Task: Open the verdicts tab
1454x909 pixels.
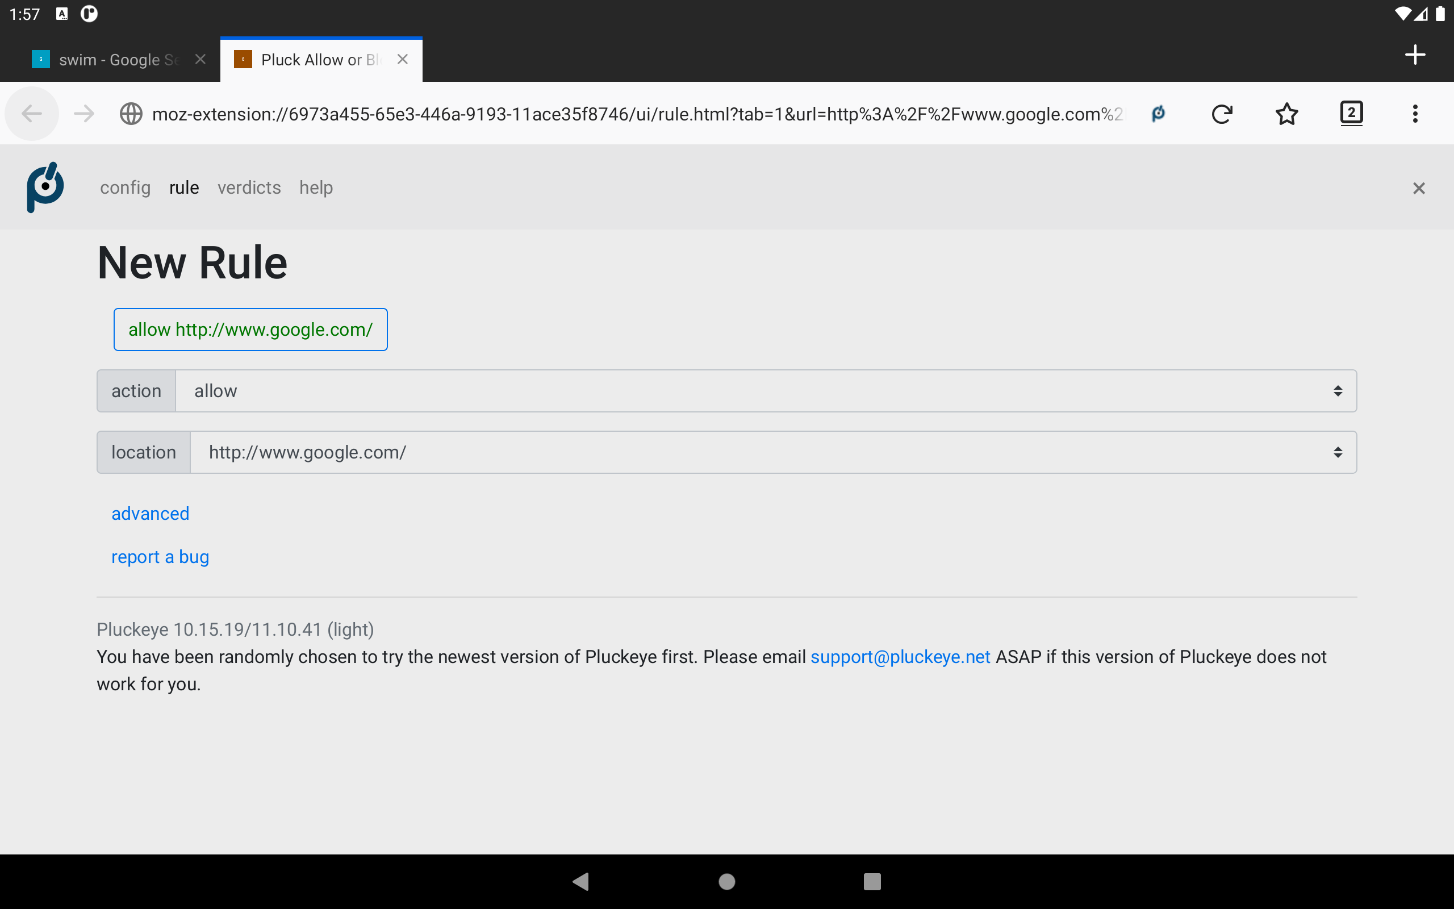Action: pyautogui.click(x=249, y=187)
